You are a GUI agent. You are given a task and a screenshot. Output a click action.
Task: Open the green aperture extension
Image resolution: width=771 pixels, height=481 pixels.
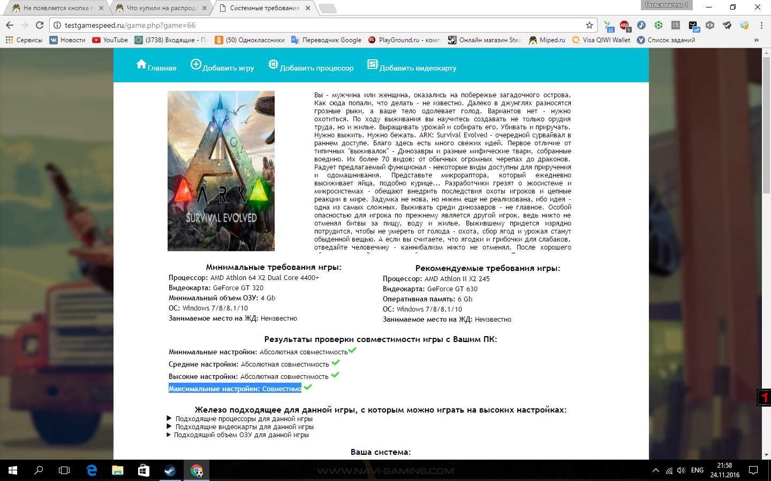point(659,25)
